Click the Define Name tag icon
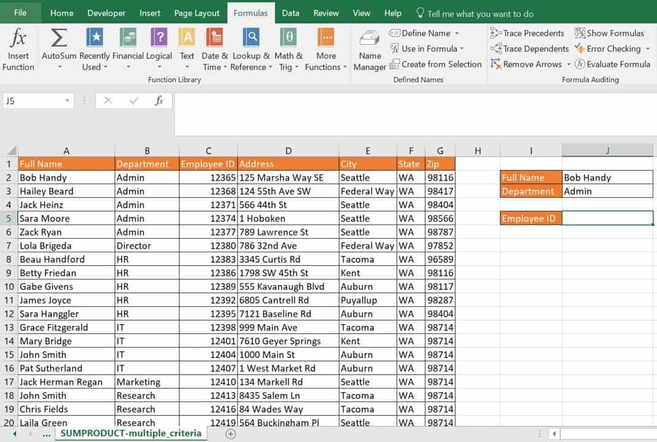The width and height of the screenshot is (657, 442). click(x=394, y=33)
